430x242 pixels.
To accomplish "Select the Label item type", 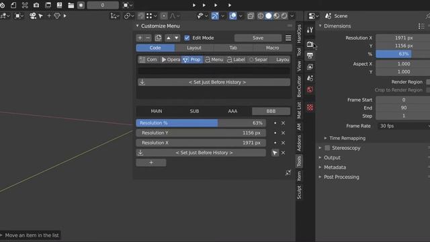I will coord(236,60).
